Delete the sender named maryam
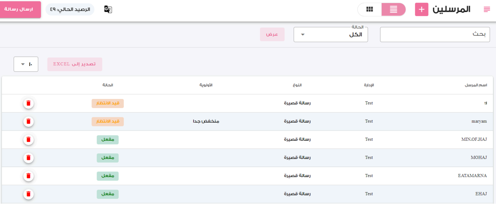The width and height of the screenshot is (496, 208). 28,121
